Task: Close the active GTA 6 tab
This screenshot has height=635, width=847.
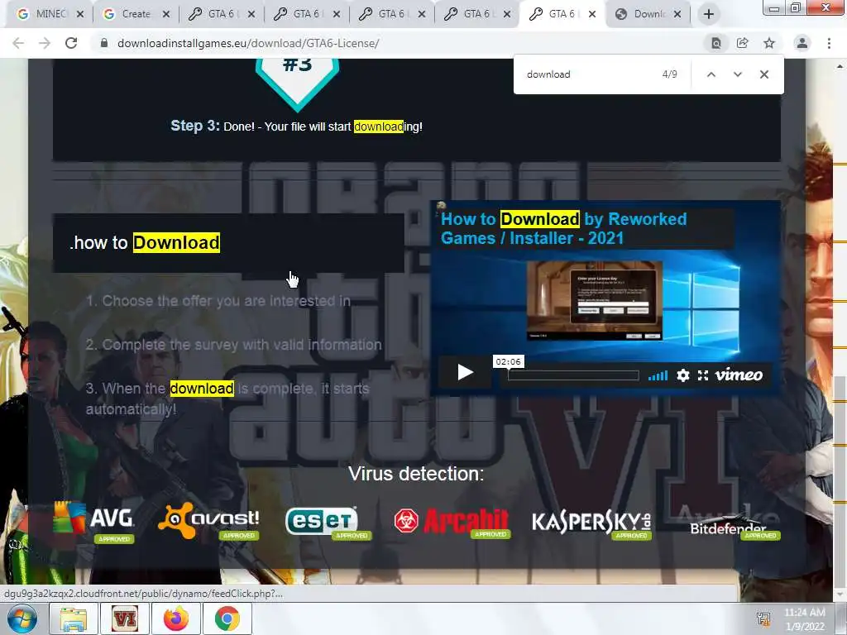Action: [592, 15]
